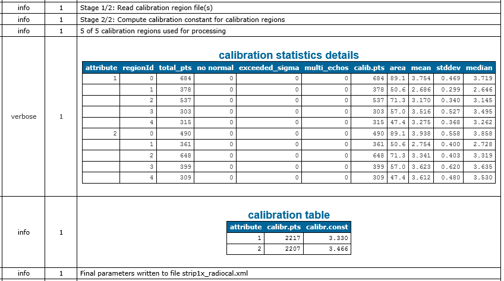This screenshot has width=504, height=281.
Task: Select the median value 3.719 cell
Action: pos(479,78)
